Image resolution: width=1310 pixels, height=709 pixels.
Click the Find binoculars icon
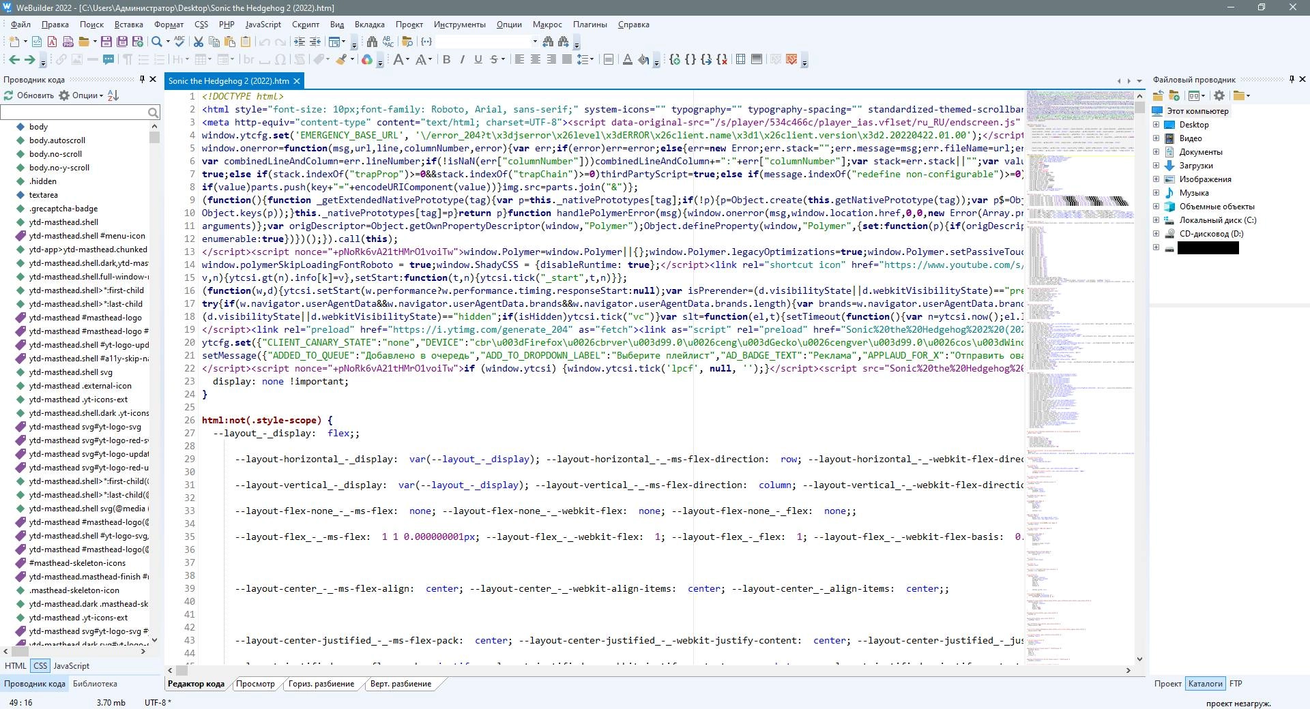click(372, 42)
